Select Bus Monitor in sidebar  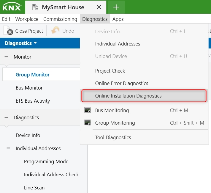pyautogui.click(x=29, y=88)
